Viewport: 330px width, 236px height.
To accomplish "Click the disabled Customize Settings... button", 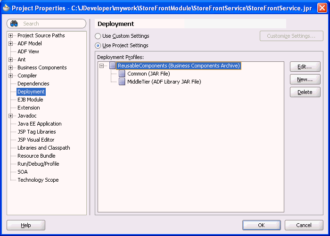I will 291,36.
